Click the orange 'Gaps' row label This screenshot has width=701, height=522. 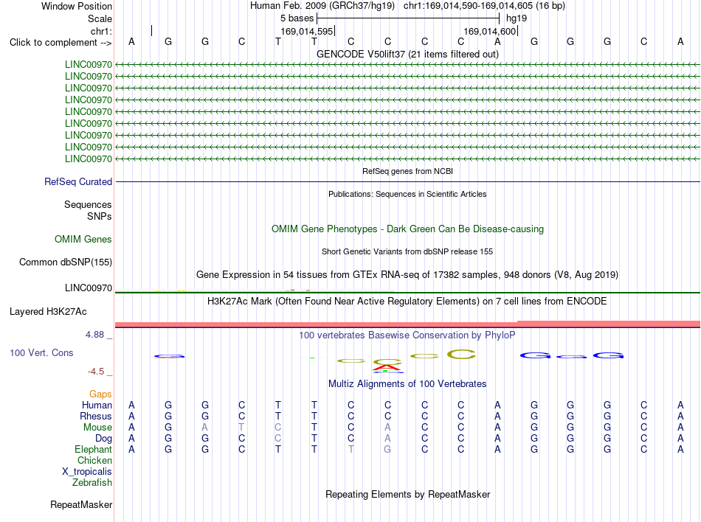tap(100, 394)
